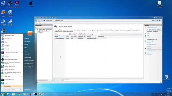Viewport: 172px width, 96px height.
Task: Open the Filter dropdown arrow
Action: click(x=68, y=34)
